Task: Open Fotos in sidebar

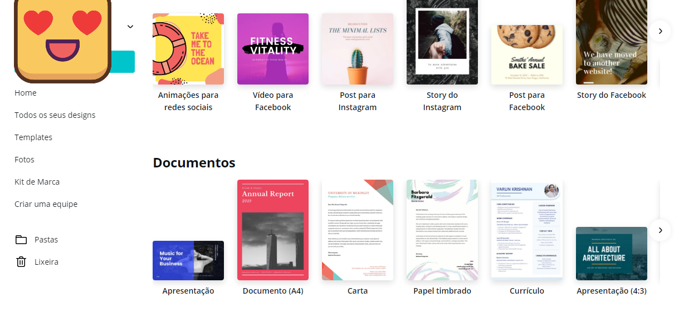Action: (x=25, y=160)
